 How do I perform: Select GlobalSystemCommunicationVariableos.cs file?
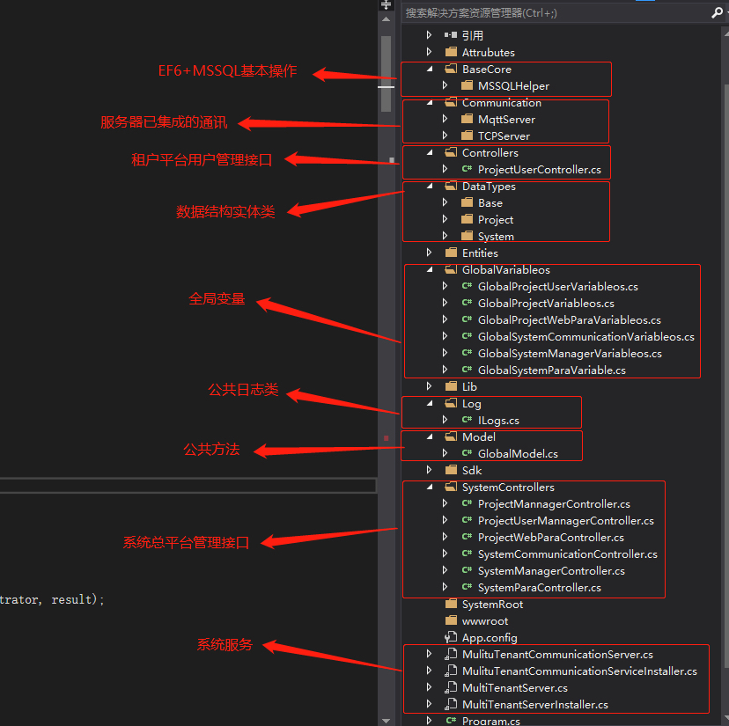point(585,337)
